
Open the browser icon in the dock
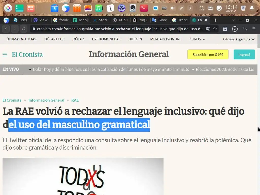66,8
